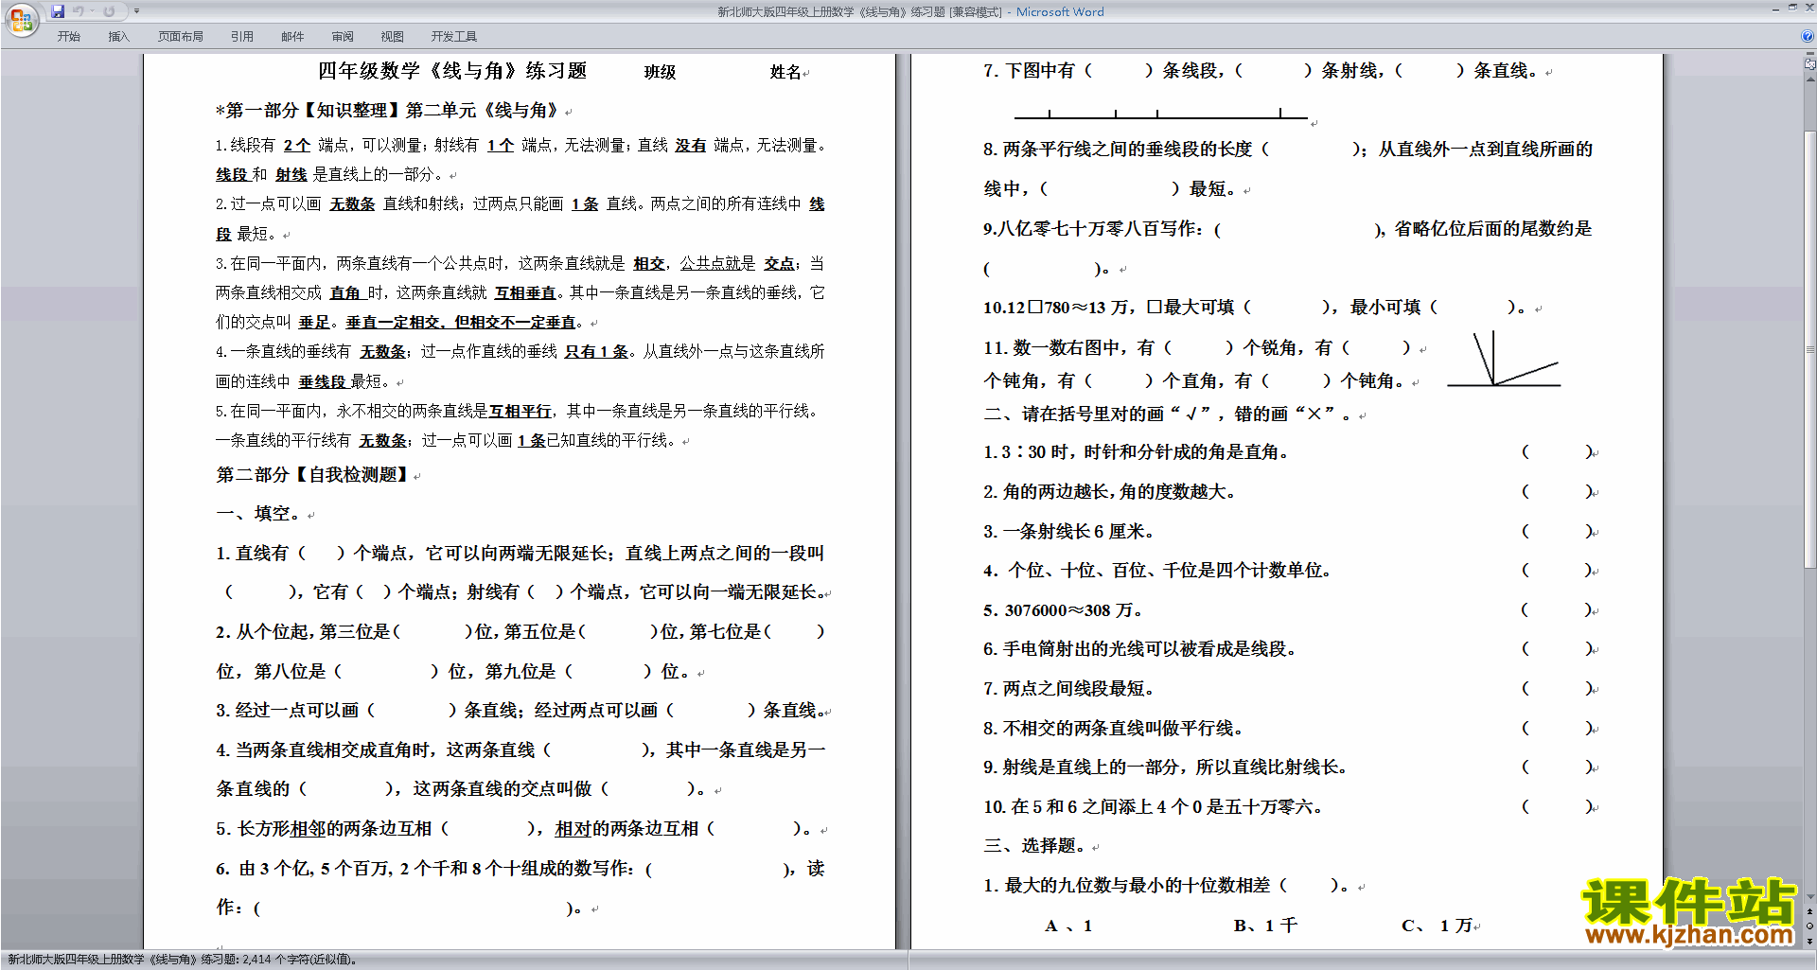The image size is (1817, 970).
Task: Expand the Customize Quick Access Toolbar arrow
Action: [136, 11]
